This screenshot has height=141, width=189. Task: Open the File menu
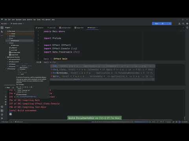(6, 20)
